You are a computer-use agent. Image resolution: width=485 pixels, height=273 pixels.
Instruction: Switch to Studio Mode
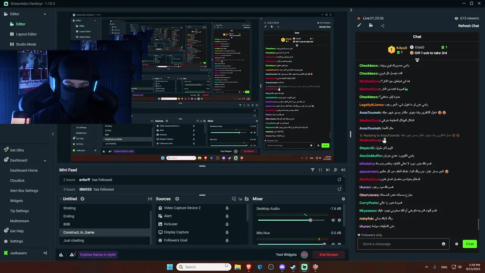pos(26,44)
